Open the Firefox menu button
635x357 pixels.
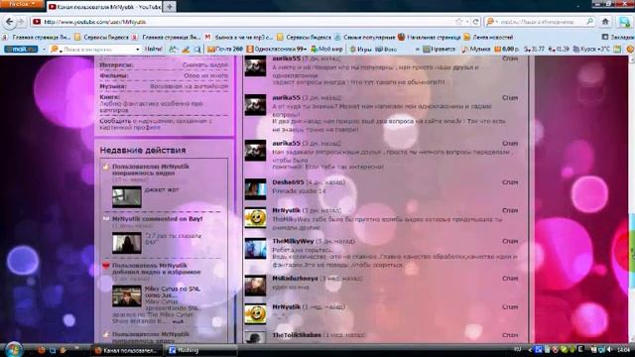pyautogui.click(x=21, y=4)
